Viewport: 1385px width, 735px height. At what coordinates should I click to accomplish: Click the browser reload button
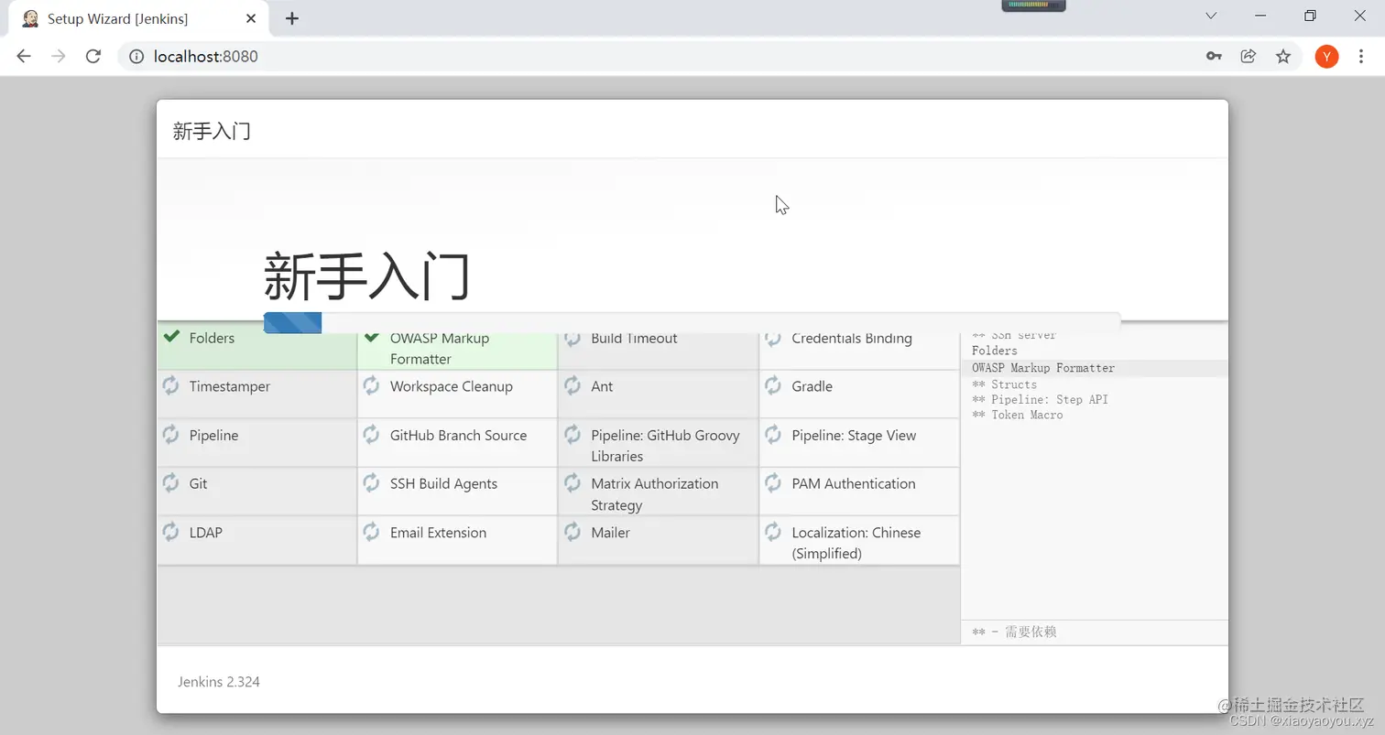[93, 56]
